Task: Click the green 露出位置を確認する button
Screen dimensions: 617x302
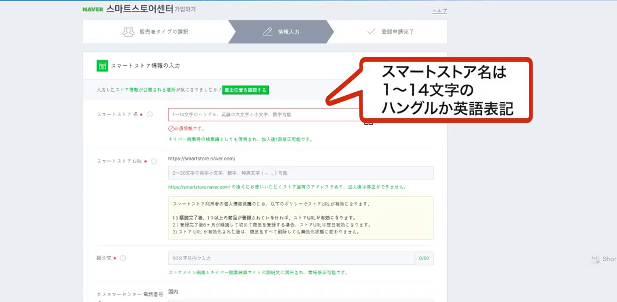Action: pos(246,90)
